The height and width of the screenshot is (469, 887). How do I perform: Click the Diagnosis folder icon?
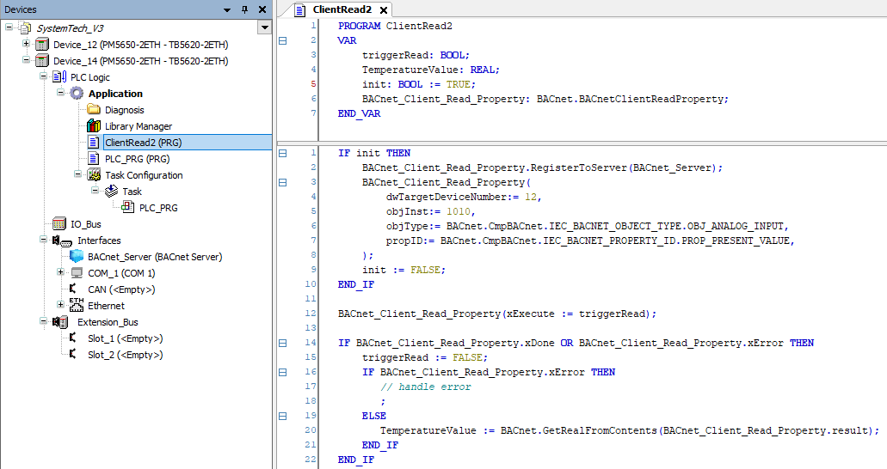coord(94,110)
